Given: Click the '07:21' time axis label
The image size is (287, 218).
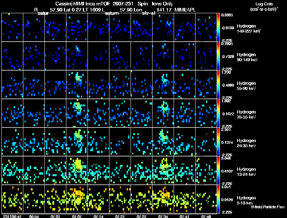Looking at the screenshot, I should 120,216.
